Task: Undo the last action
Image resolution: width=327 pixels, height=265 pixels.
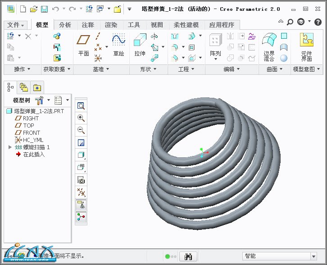Action: 55,9
